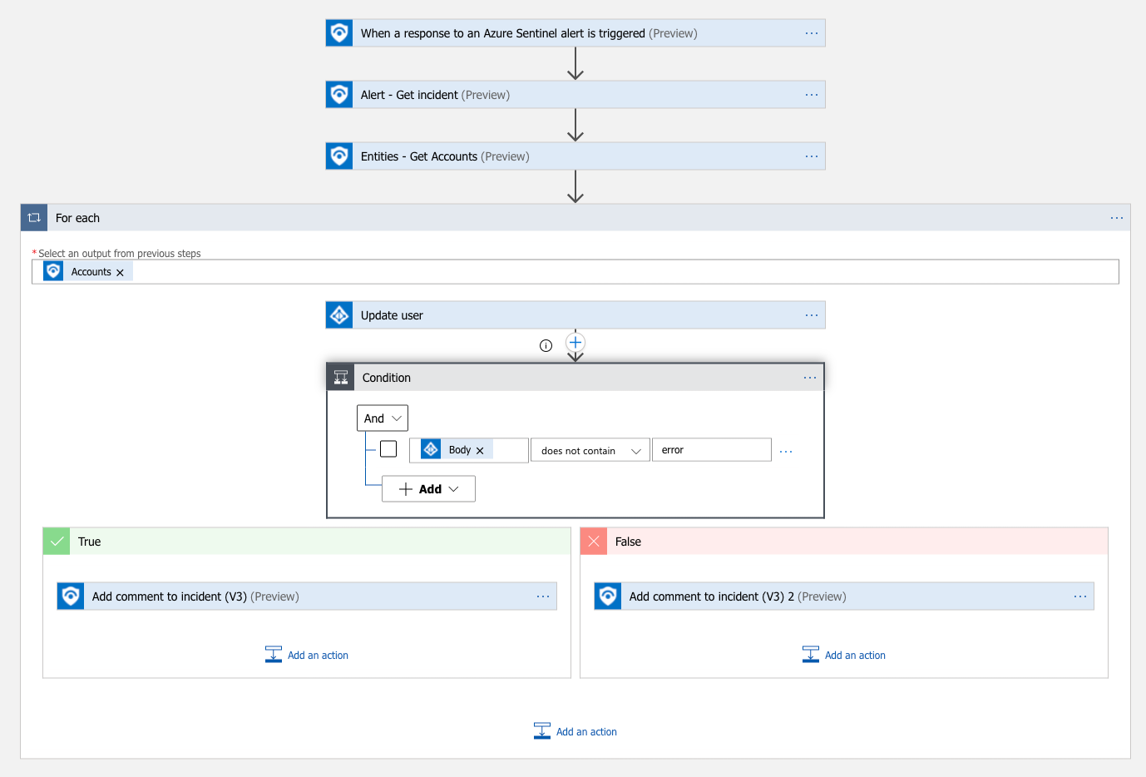Click the False branch header label
This screenshot has width=1146, height=777.
[x=628, y=542]
